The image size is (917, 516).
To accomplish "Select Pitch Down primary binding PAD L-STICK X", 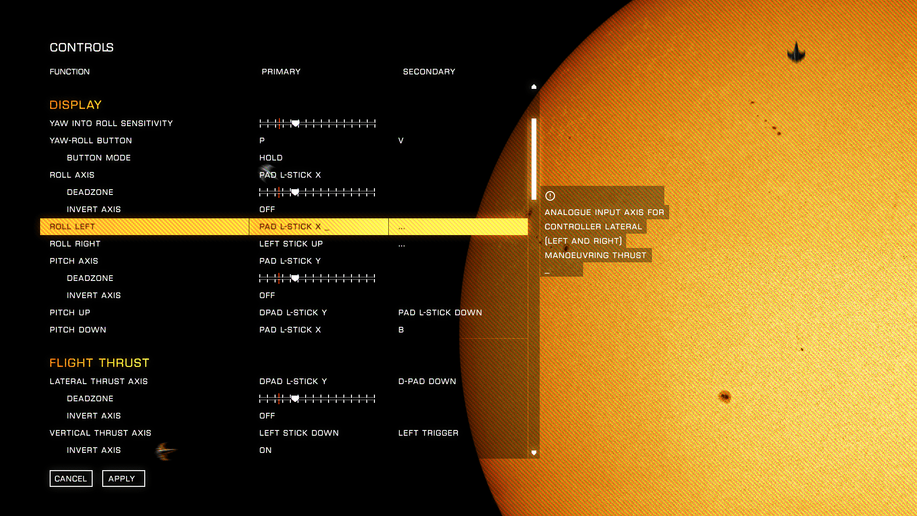I will click(x=290, y=330).
